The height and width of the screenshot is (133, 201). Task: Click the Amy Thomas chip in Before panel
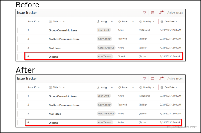point(105,56)
